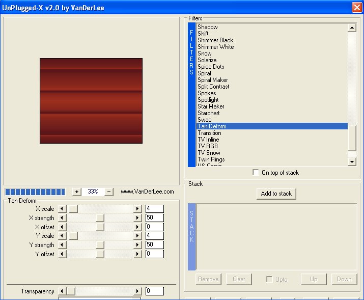Decrease Y offset with left arrow
Screen dimensions: 364x300
[x=62, y=254]
